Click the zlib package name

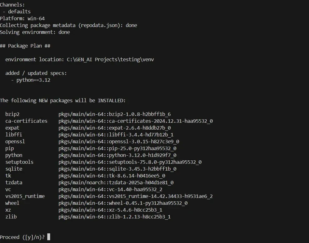pos(11,217)
